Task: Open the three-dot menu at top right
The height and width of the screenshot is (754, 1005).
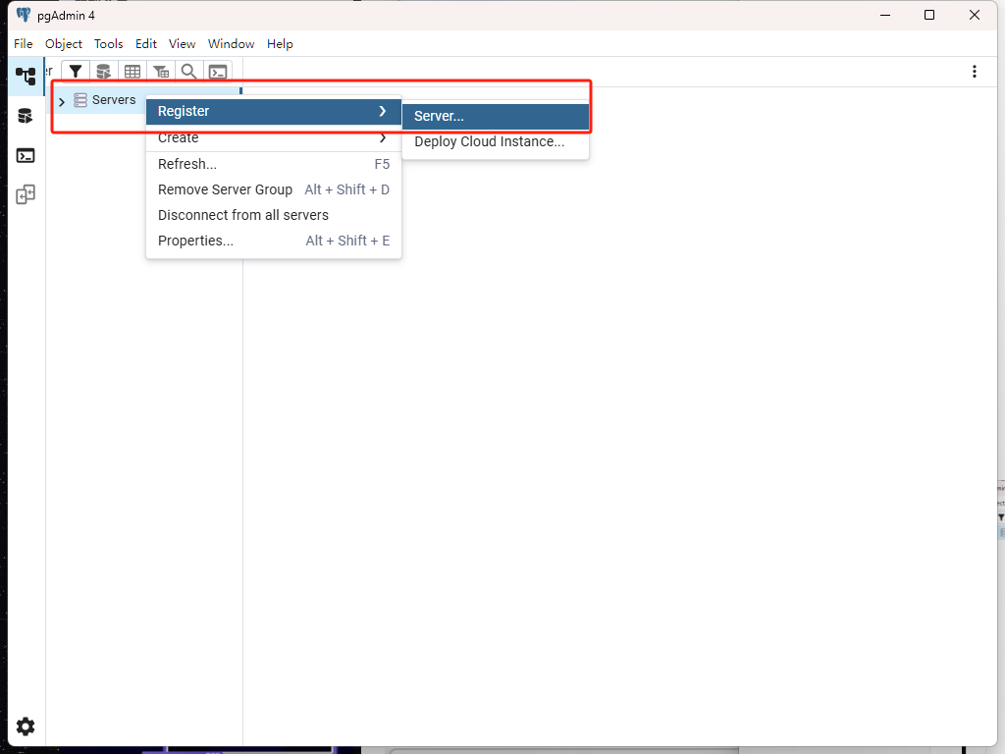Action: [974, 72]
